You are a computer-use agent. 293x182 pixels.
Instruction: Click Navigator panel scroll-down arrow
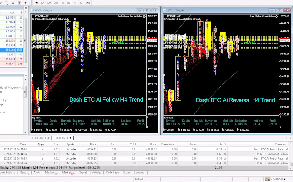click(25, 132)
